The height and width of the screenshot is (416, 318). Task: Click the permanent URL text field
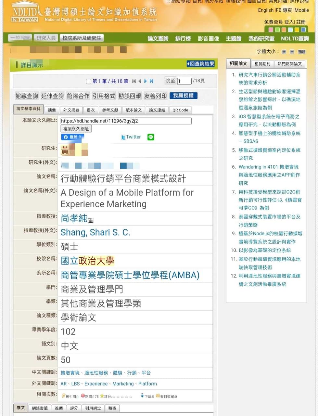point(126,121)
